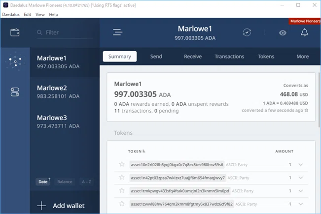Select the Marlowe2 wallet
Viewport: 321px width, 214px height.
tap(65, 92)
